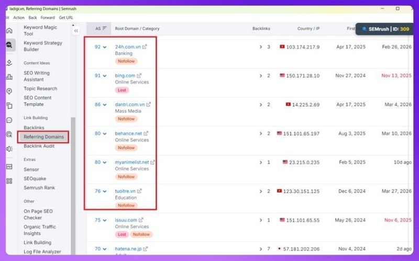Click IP address 103.174.217.9

click(303, 47)
